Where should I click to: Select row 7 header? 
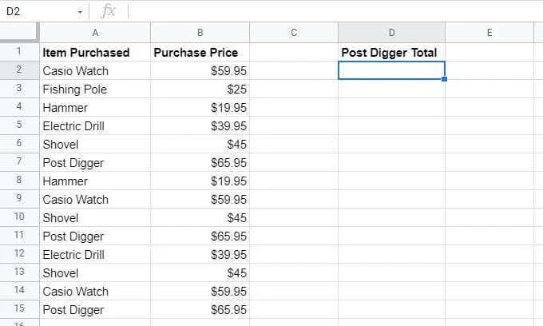coord(19,161)
